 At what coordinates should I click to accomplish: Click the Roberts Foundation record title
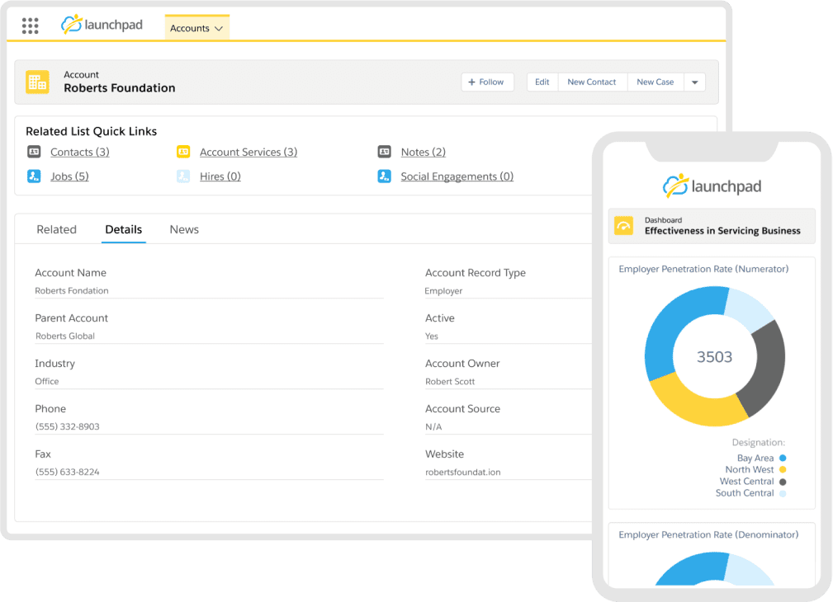tap(120, 88)
